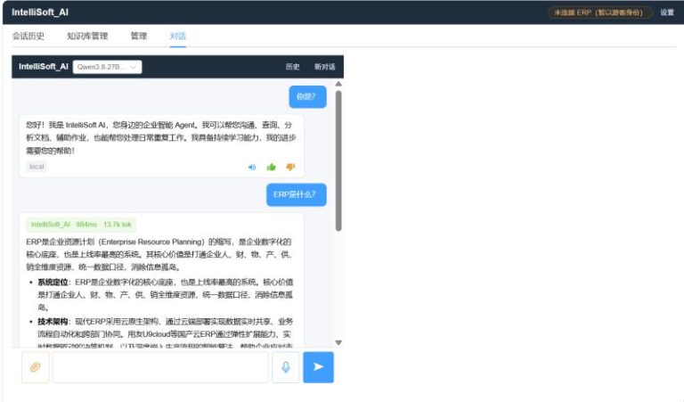This screenshot has width=684, height=402.
Task: Send the message with the arrow button
Action: [319, 367]
